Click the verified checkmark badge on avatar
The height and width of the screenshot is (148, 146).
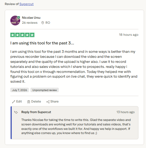click(18, 17)
